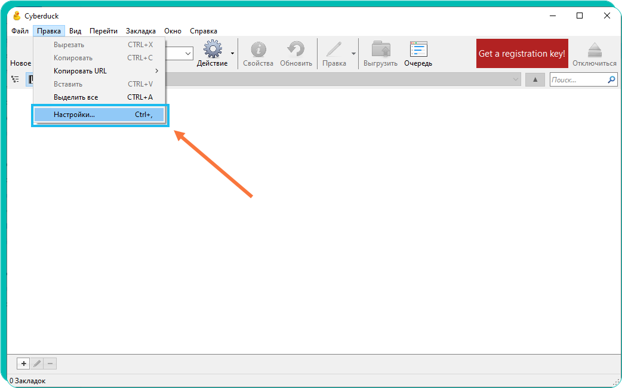
Task: Expand the Копировать URL submenu
Action: (x=99, y=71)
